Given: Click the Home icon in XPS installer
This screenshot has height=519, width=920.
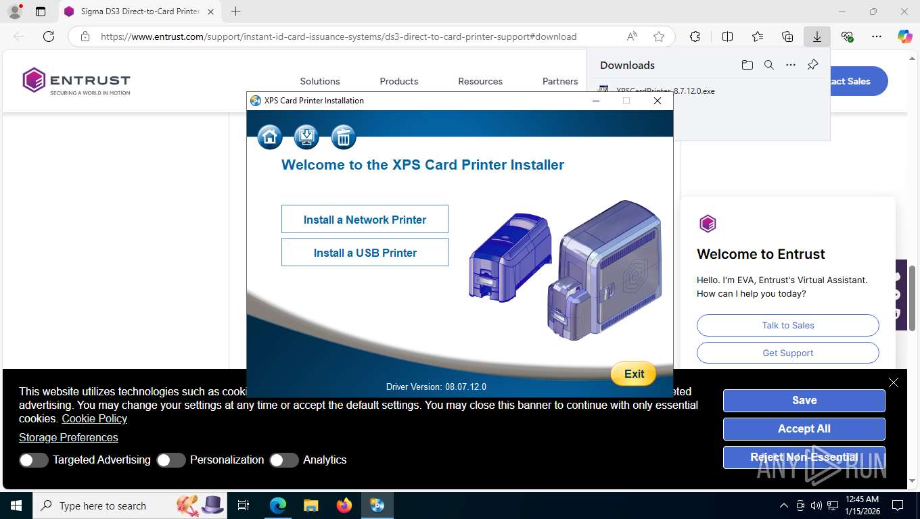Looking at the screenshot, I should tap(270, 137).
